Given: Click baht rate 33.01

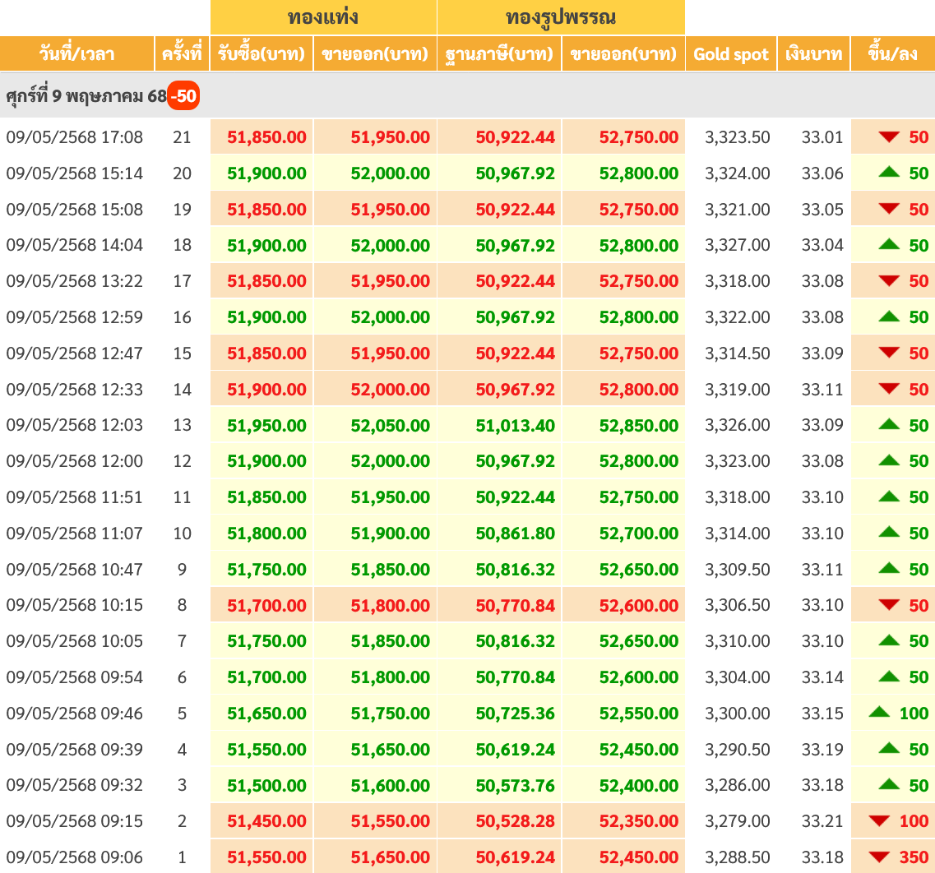Looking at the screenshot, I should pyautogui.click(x=822, y=137).
